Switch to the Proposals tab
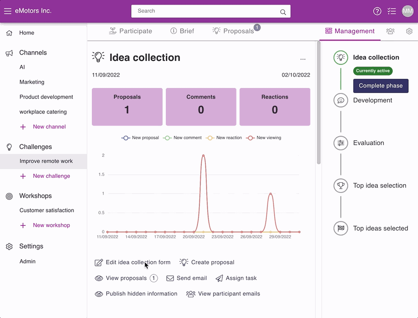Viewport: 418px width, 318px height. click(236, 31)
